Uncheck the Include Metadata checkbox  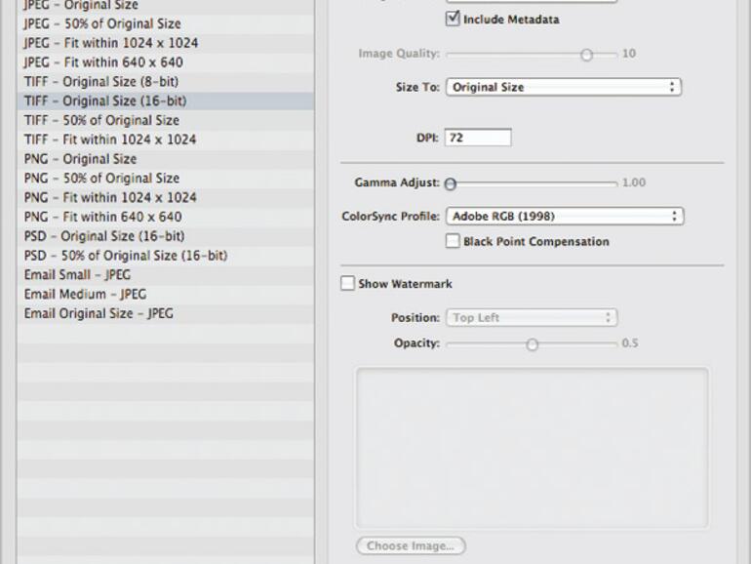click(x=453, y=20)
